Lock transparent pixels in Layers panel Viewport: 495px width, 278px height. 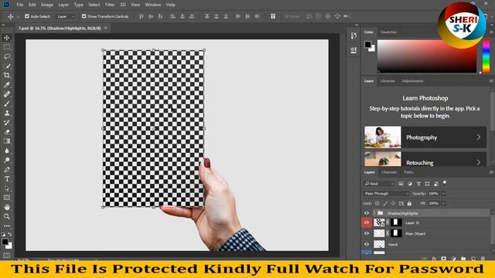[377, 204]
